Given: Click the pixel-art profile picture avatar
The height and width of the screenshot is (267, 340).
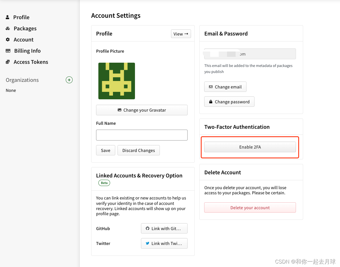Looking at the screenshot, I should click(x=117, y=81).
